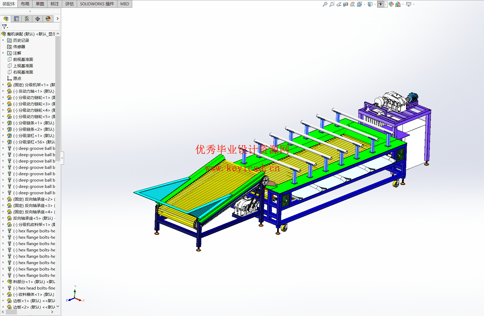Open the ConfigurationManager panel tab
484x316 pixels.
(x=27, y=19)
